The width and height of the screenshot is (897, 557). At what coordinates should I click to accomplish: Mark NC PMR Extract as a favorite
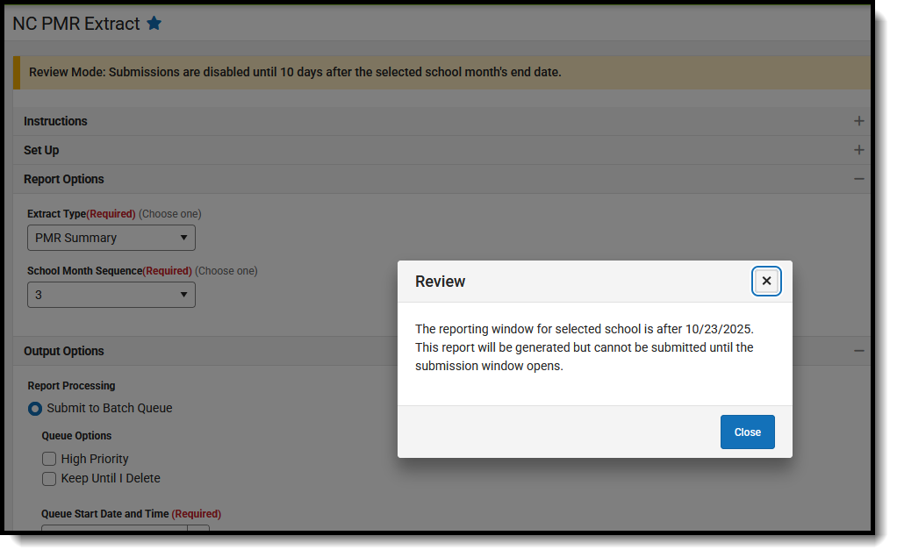tap(154, 24)
